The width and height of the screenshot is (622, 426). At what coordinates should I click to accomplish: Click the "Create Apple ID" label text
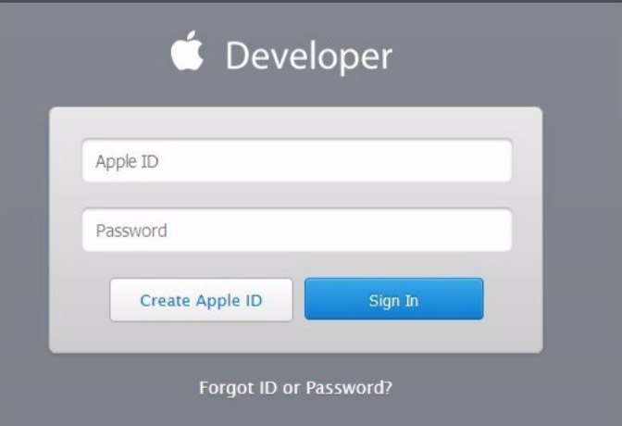pos(201,301)
